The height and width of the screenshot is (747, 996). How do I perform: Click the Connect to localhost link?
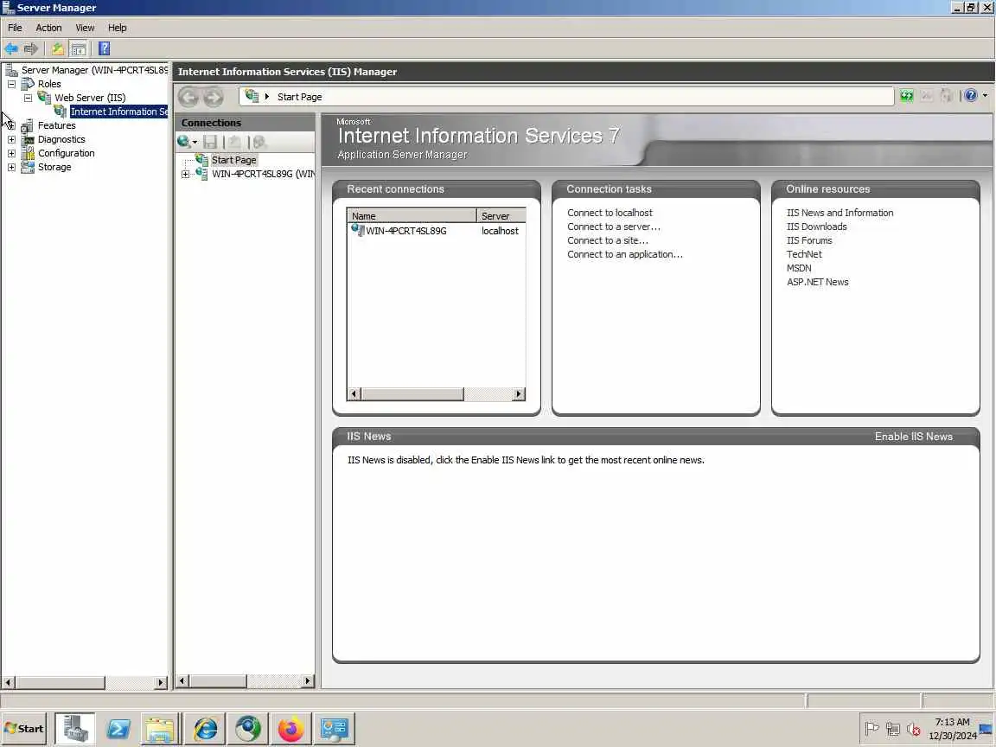610,213
